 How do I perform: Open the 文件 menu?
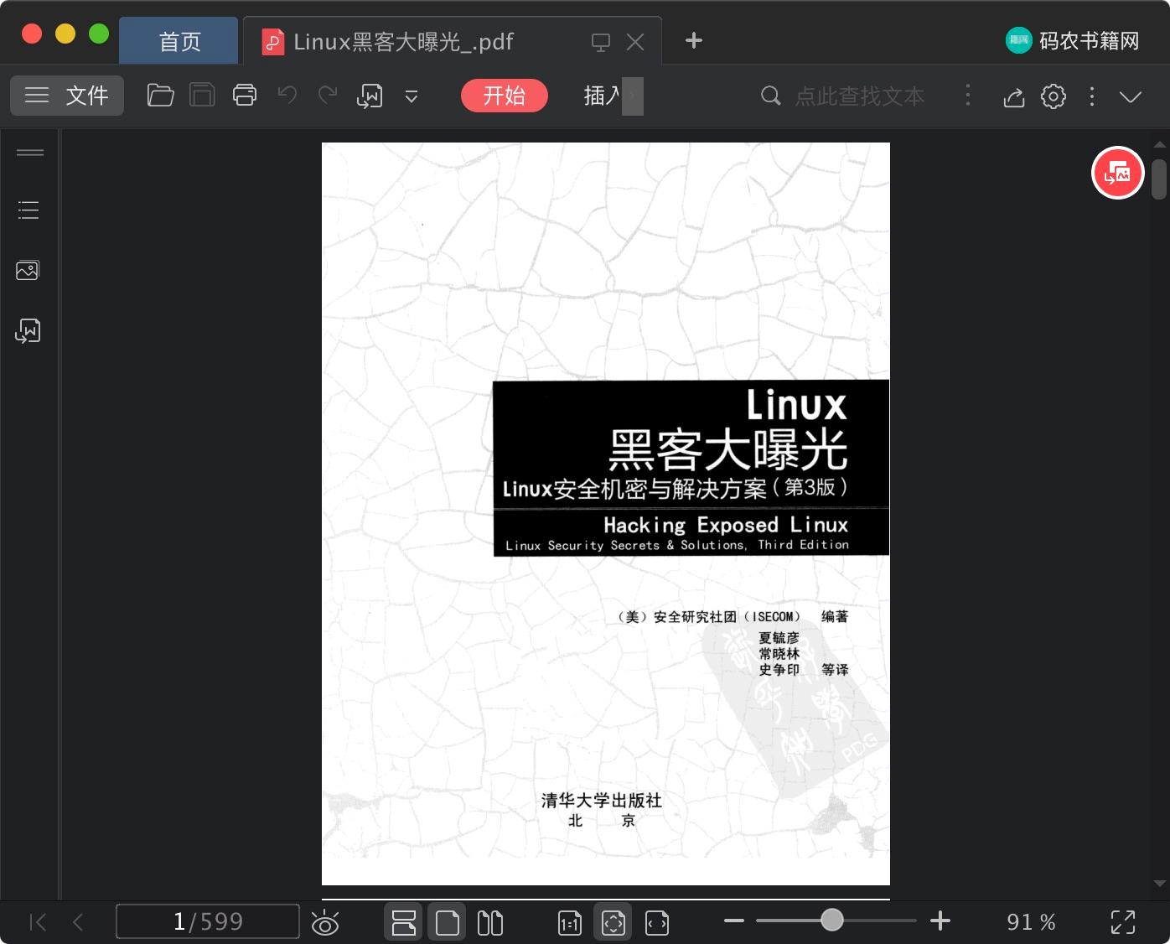pos(67,96)
